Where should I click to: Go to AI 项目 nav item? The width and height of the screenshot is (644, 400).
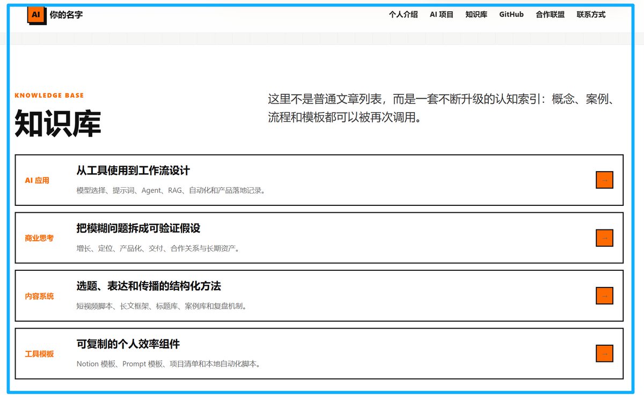(442, 14)
